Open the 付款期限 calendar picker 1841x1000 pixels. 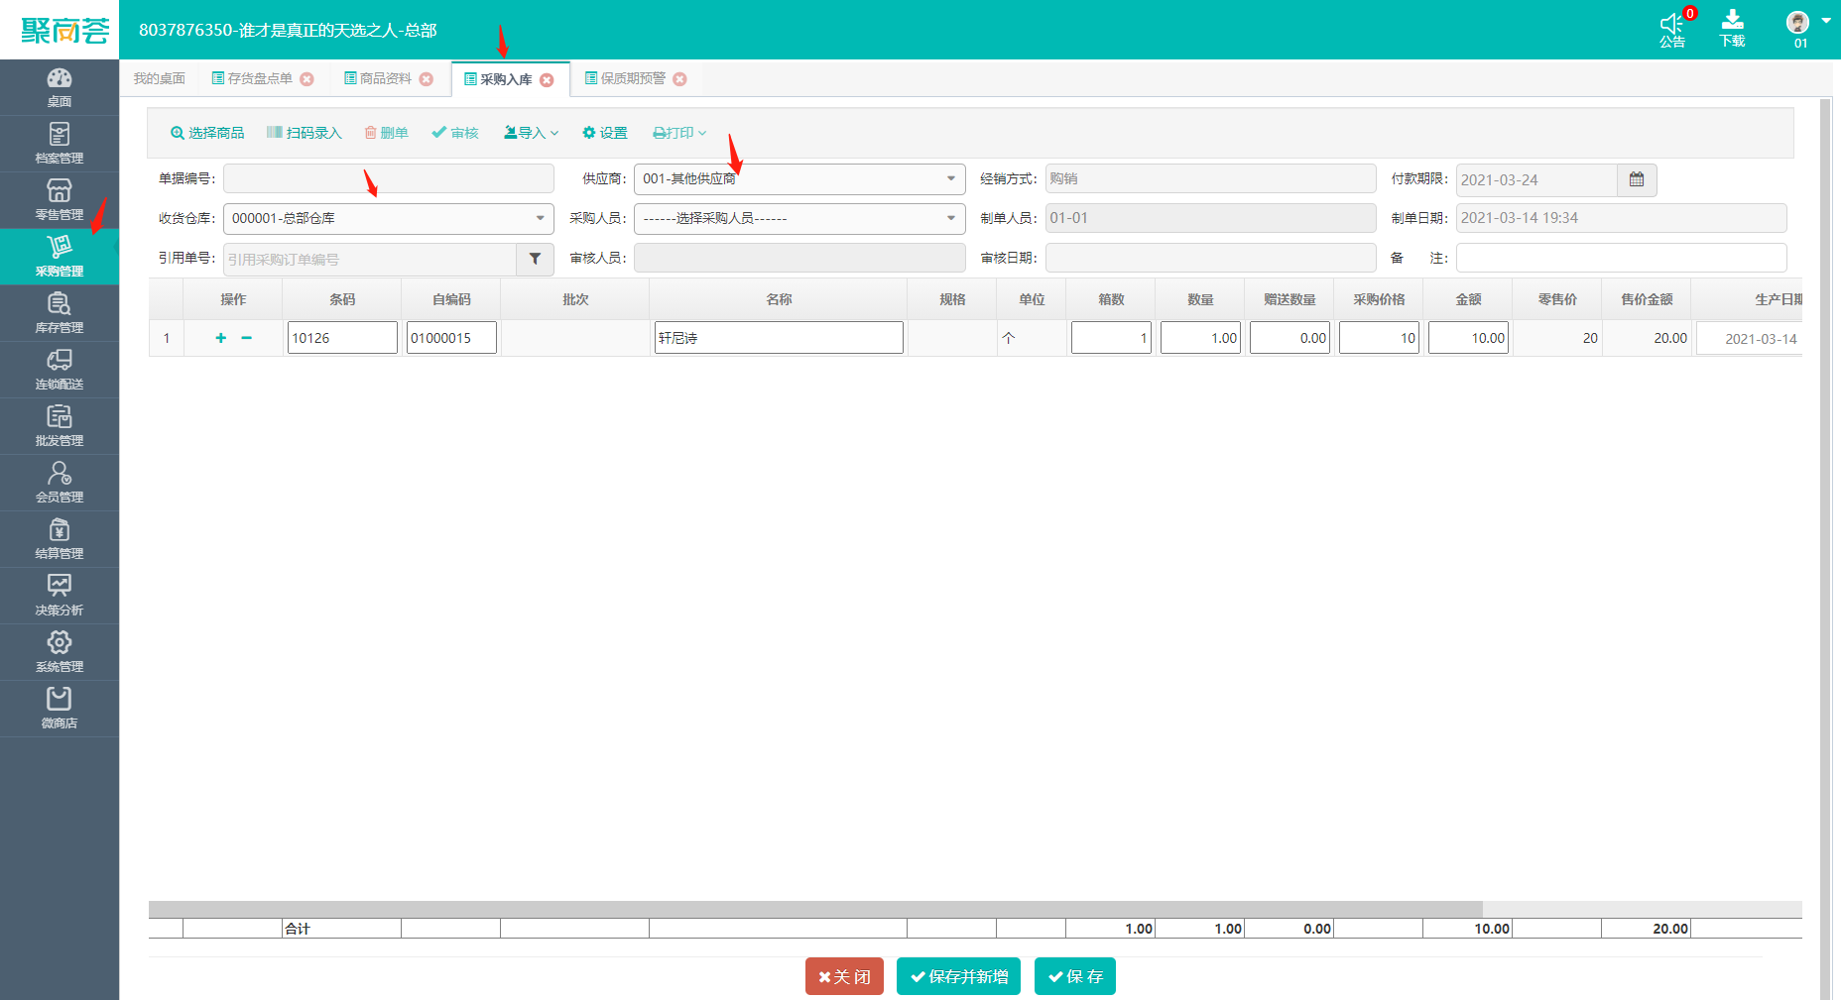pyautogui.click(x=1637, y=179)
